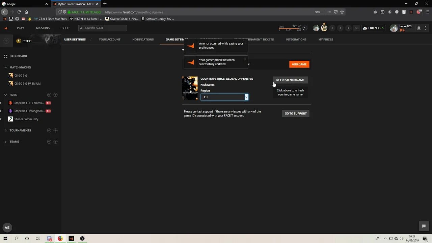The width and height of the screenshot is (432, 243).
Task: Open the notifications bell icon
Action: [419, 28]
